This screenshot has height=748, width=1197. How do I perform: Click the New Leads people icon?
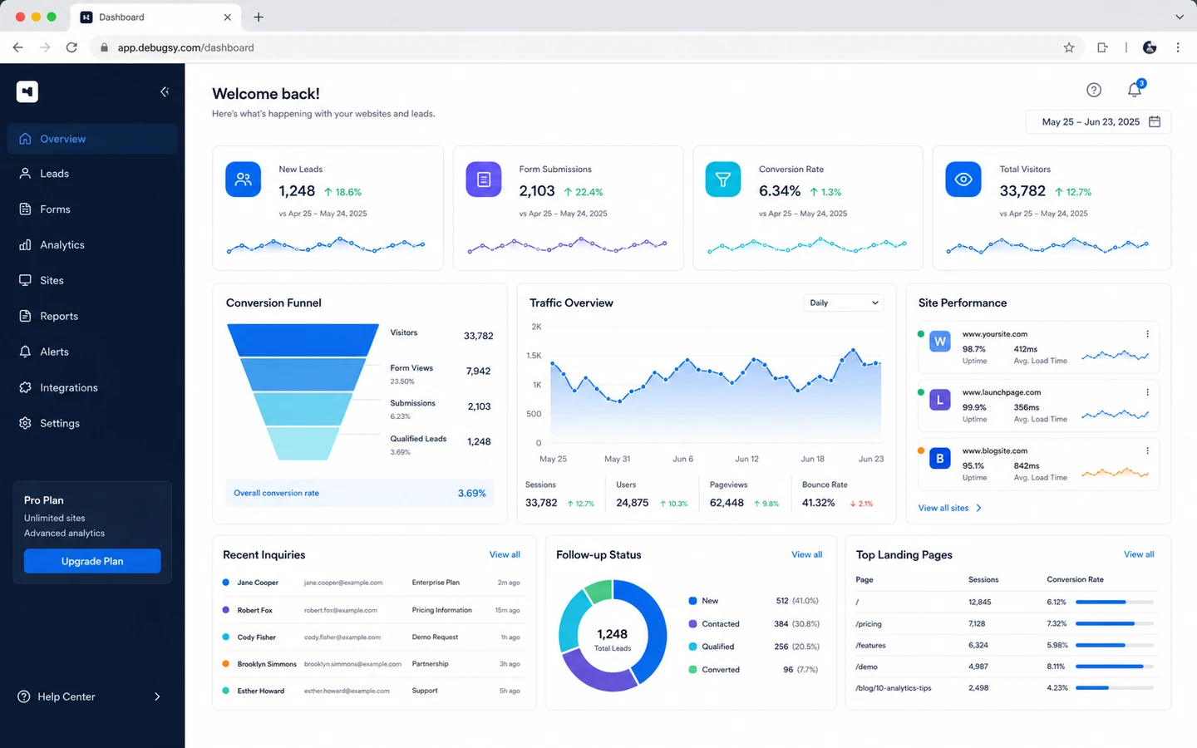(x=244, y=180)
